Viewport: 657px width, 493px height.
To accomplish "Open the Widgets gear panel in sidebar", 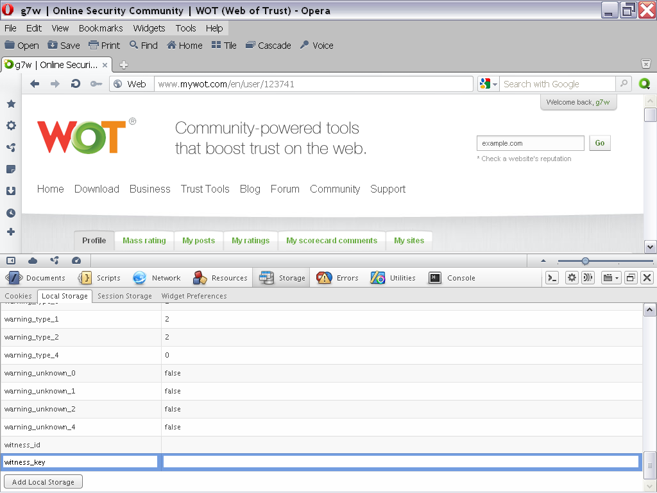I will click(11, 125).
